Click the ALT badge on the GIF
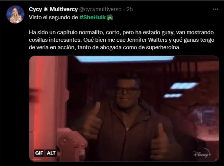Image resolution: width=224 pixels, height=166 pixels. (51, 153)
